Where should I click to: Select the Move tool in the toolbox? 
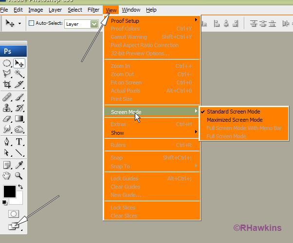19,63
